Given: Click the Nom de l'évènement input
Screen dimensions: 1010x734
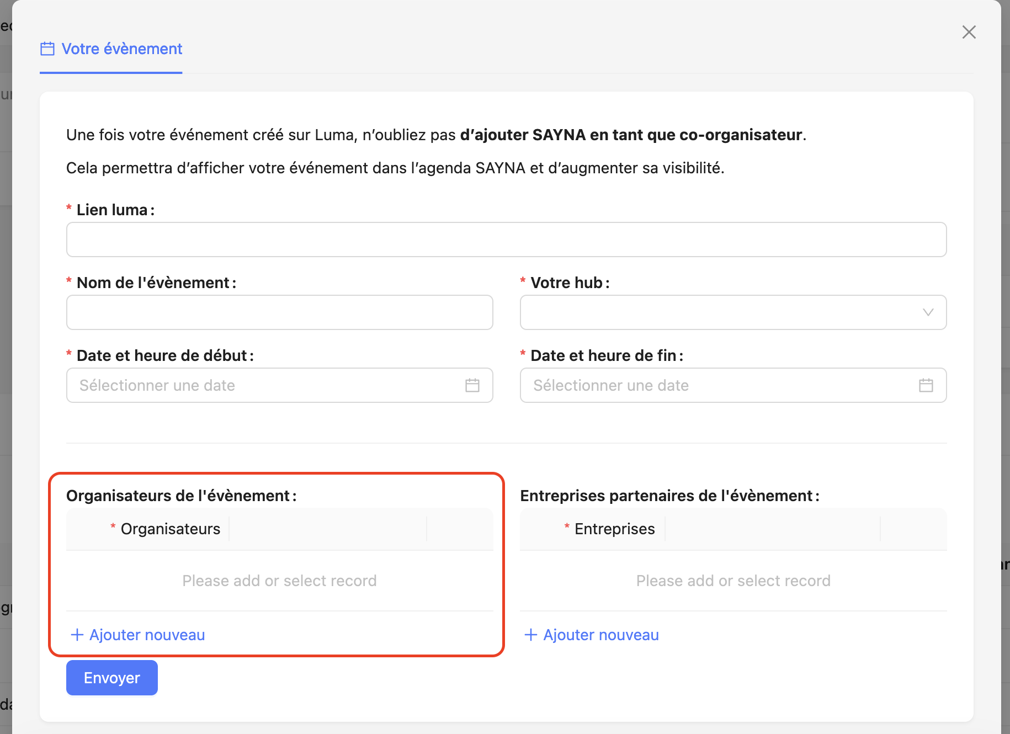Looking at the screenshot, I should pyautogui.click(x=279, y=312).
